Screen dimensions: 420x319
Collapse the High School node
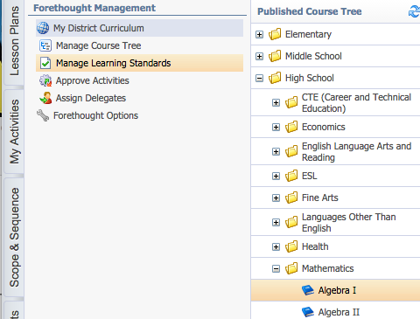(x=259, y=78)
